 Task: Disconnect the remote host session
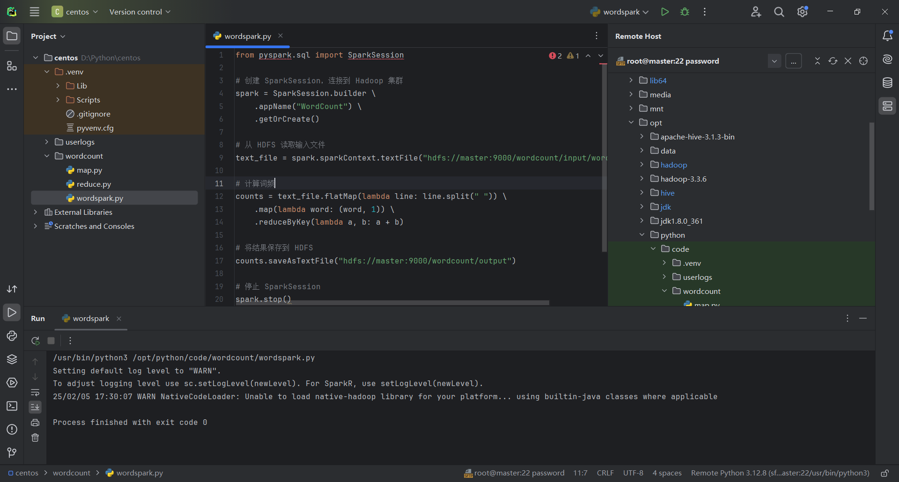pos(848,61)
